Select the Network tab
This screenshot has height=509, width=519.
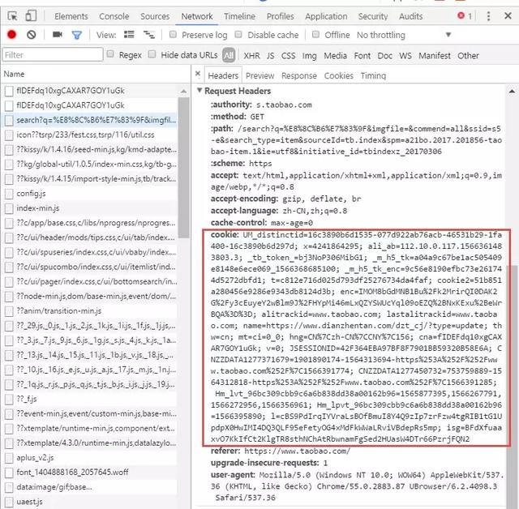(197, 16)
